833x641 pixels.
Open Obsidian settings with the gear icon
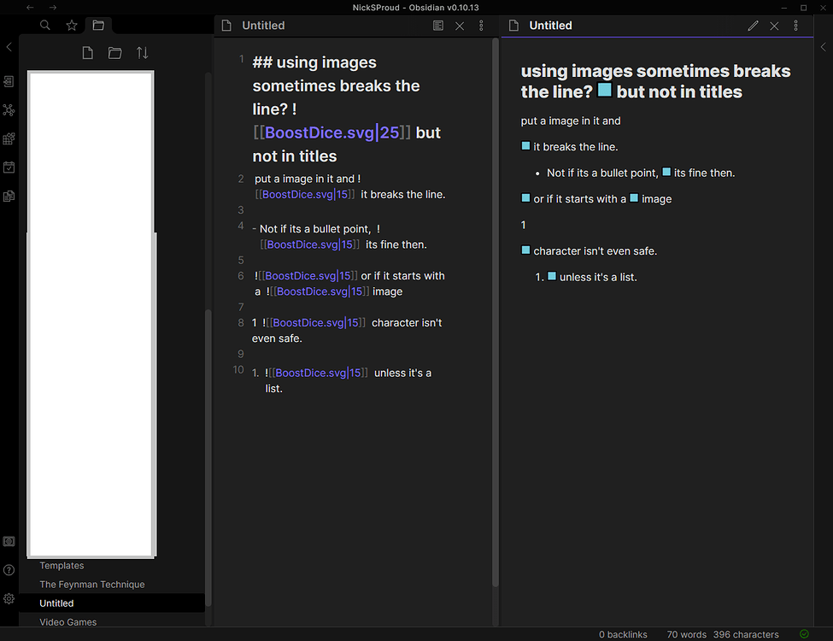9,598
